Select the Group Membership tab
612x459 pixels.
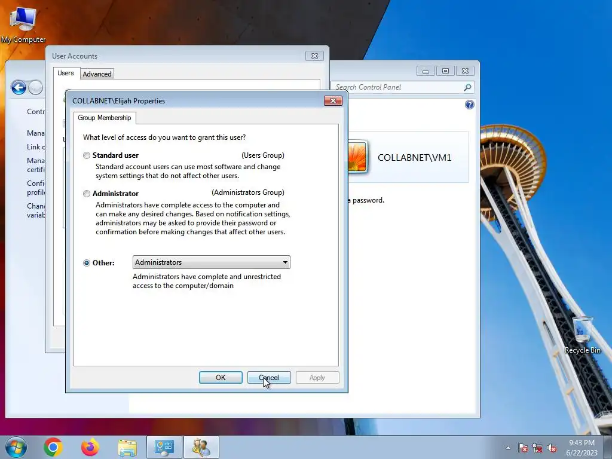point(104,118)
